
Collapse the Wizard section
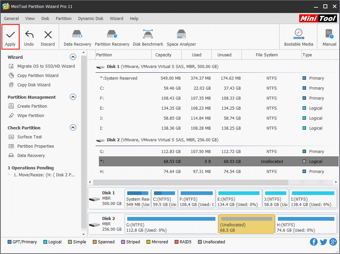[x=73, y=57]
